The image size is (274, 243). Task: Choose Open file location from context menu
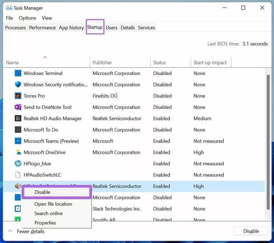(53, 204)
